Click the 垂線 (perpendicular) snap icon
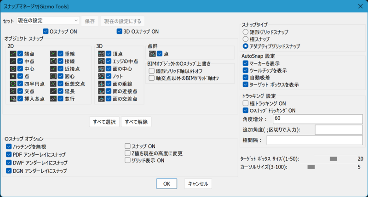The width and height of the screenshot is (368, 197). [53, 53]
